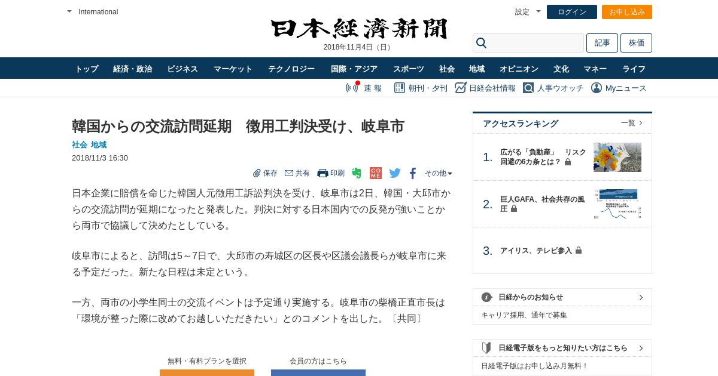Share to COMEMO red icon
This screenshot has width=718, height=376.
(x=376, y=173)
